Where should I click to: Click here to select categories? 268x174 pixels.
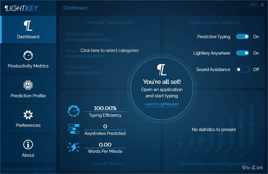tap(110, 50)
